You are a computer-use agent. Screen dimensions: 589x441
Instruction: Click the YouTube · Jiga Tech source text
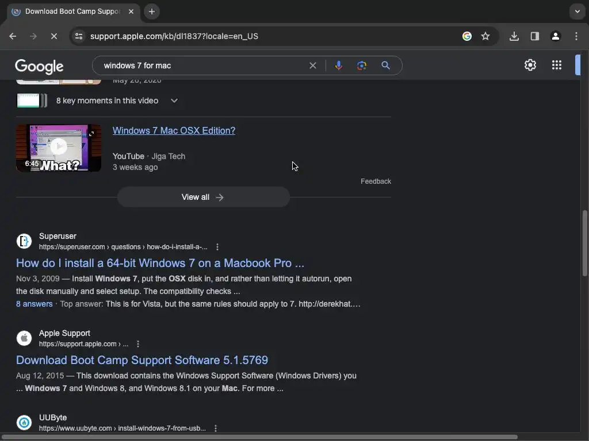tap(149, 156)
